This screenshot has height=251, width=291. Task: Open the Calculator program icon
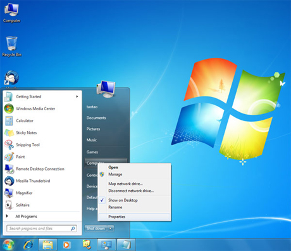(x=9, y=120)
